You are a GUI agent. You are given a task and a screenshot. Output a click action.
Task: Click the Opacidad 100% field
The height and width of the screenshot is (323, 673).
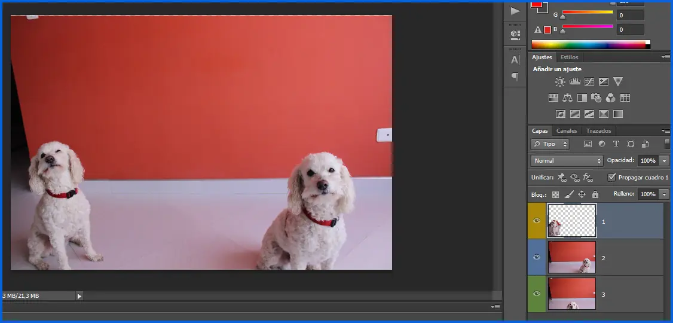[x=648, y=161]
